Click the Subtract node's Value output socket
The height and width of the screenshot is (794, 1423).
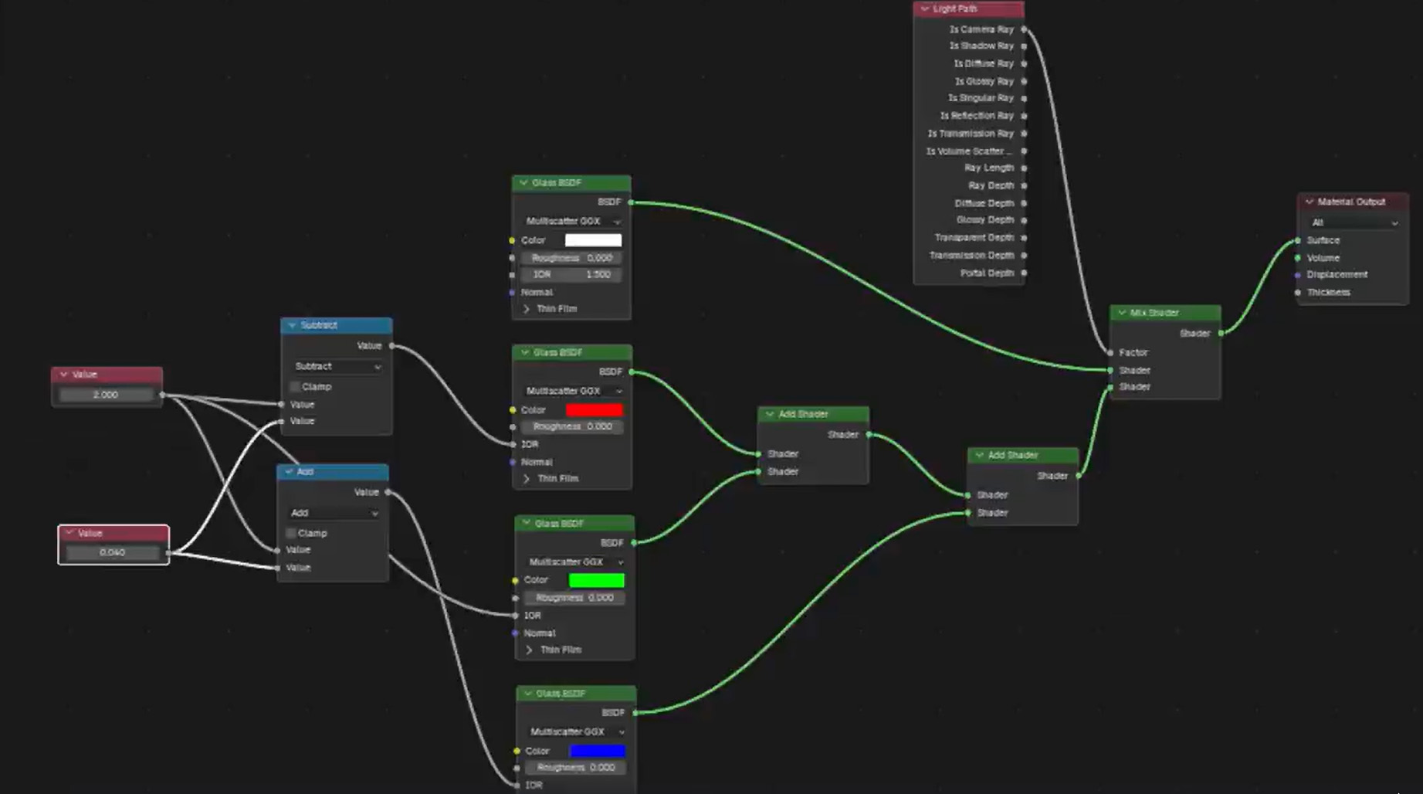click(392, 346)
